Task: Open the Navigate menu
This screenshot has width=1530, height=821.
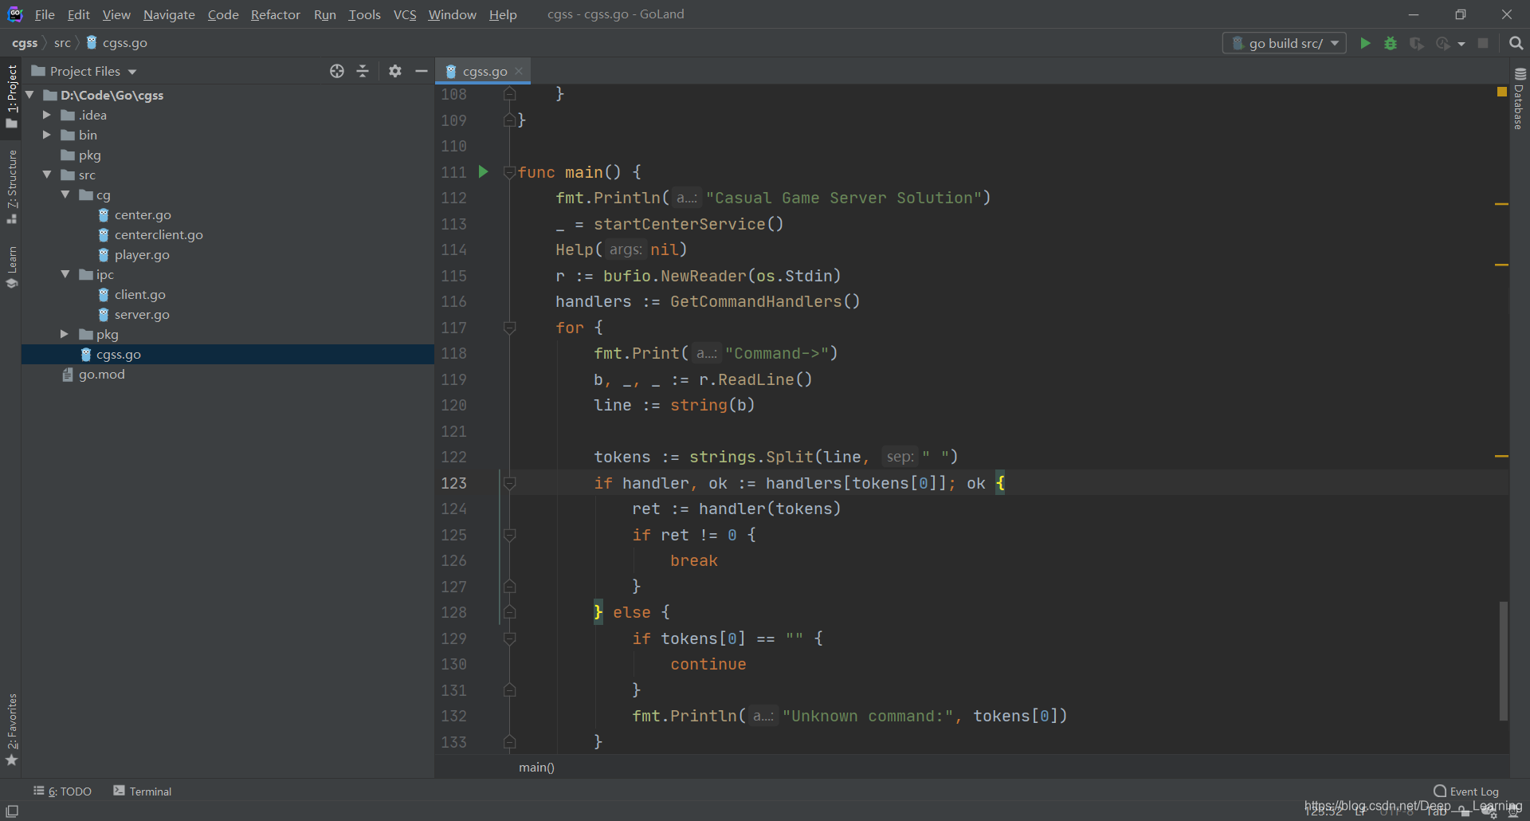Action: pos(169,14)
